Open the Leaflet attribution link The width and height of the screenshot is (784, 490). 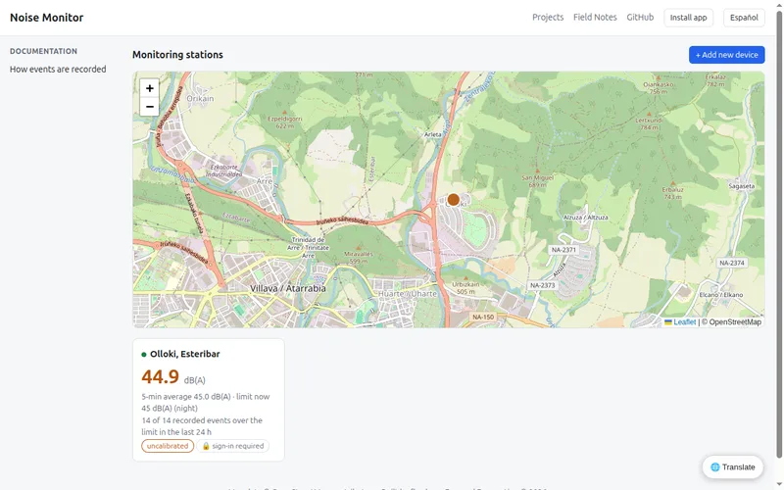tap(684, 322)
